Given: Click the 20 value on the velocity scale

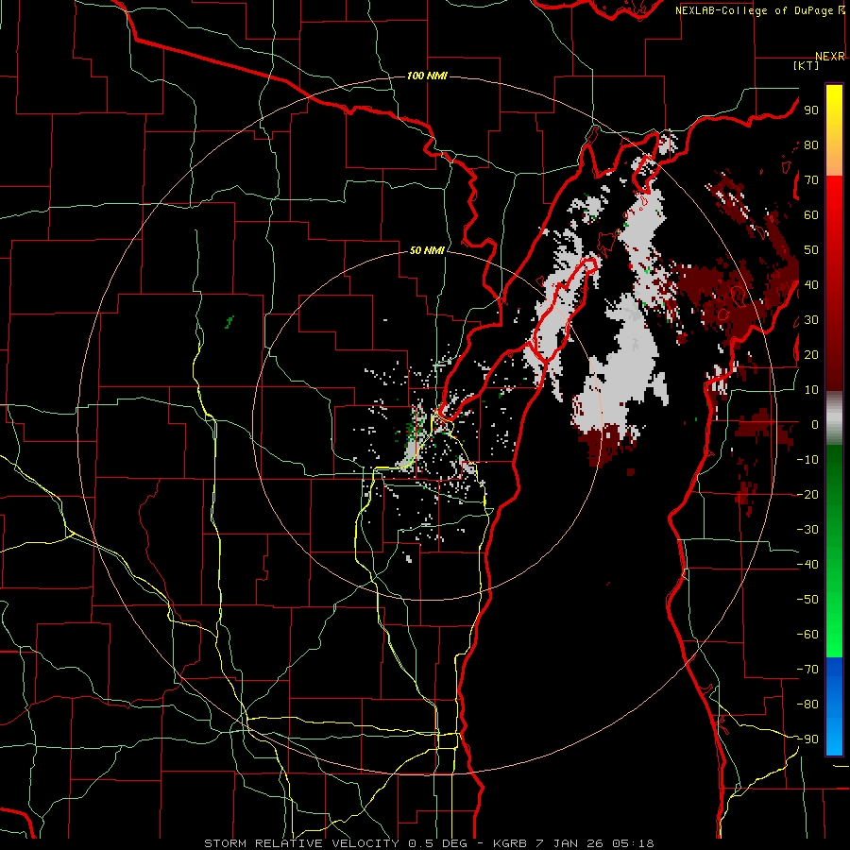Looking at the screenshot, I should click(x=811, y=354).
